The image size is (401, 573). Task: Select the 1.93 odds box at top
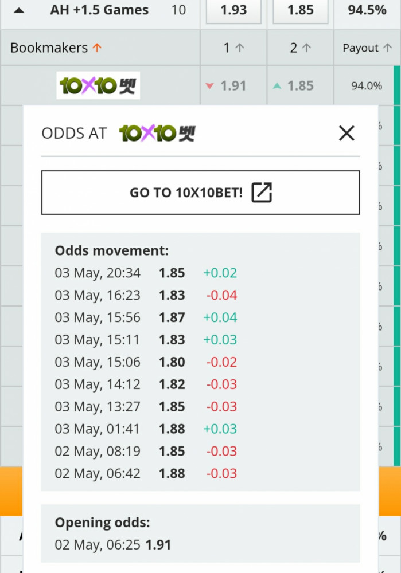coord(233,11)
